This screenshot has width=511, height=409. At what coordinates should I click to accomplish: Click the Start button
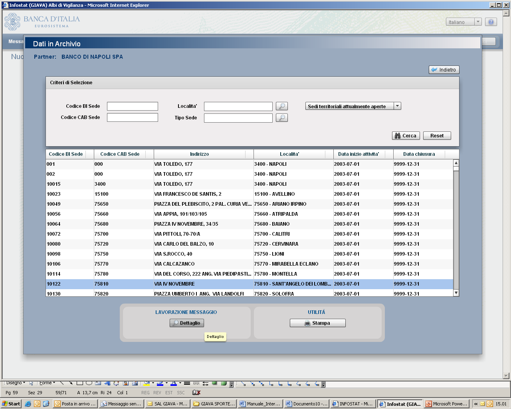click(x=11, y=404)
